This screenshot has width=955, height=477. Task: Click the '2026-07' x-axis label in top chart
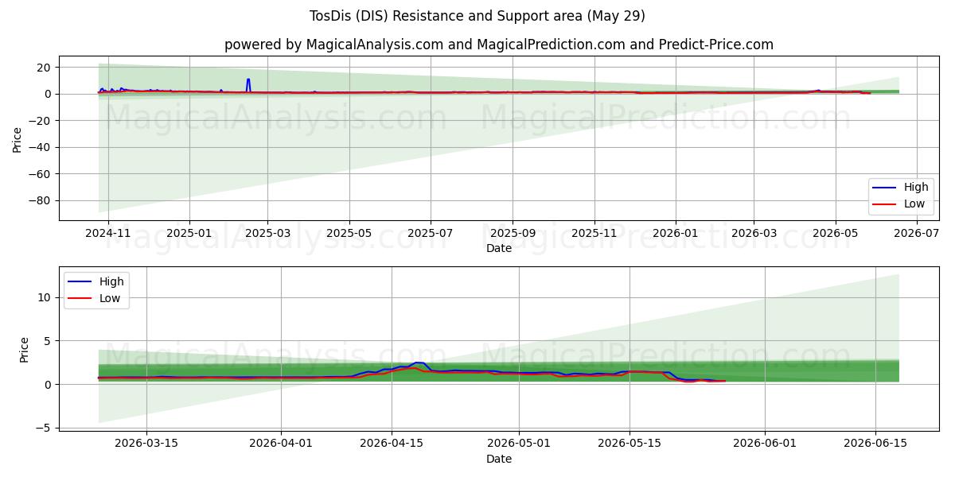tap(916, 234)
